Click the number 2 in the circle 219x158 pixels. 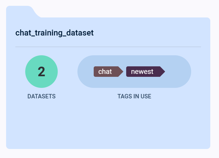coord(41,72)
